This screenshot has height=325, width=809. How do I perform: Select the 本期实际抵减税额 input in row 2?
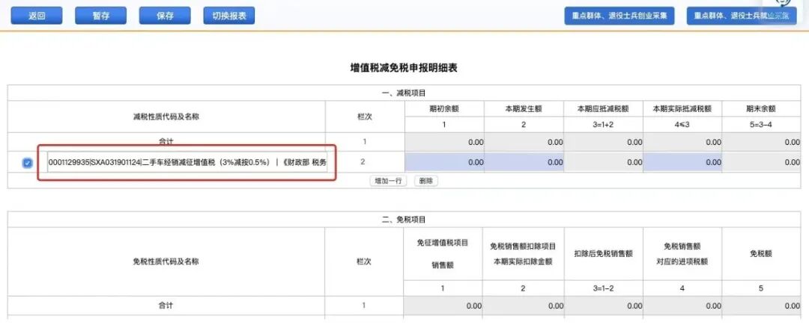click(682, 163)
